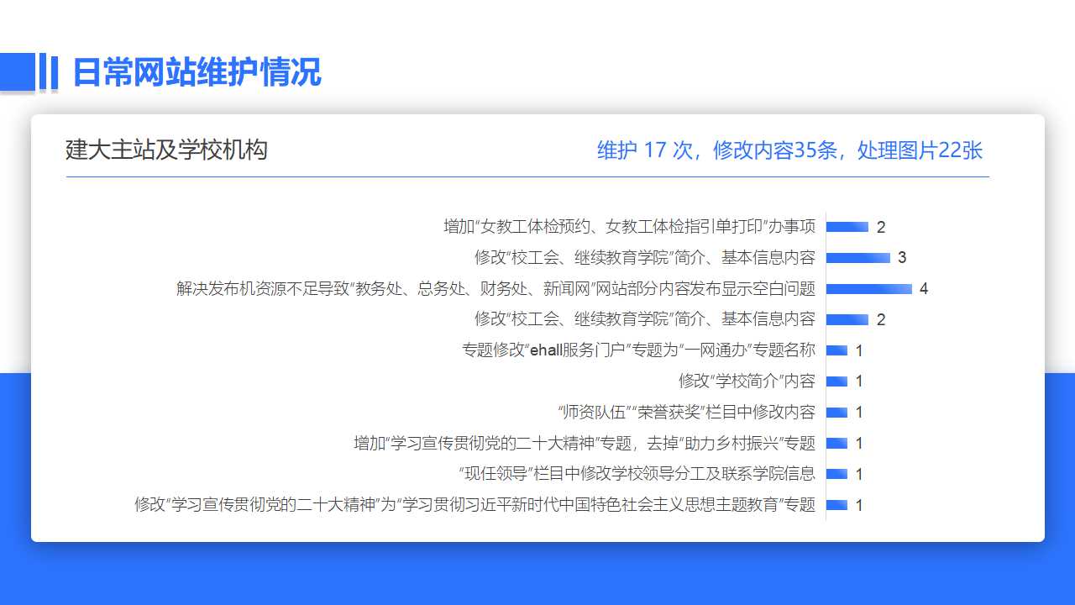Click label 解决发布机资源不足导致 网站显示空白问题
The image size is (1075, 605).
pos(496,288)
